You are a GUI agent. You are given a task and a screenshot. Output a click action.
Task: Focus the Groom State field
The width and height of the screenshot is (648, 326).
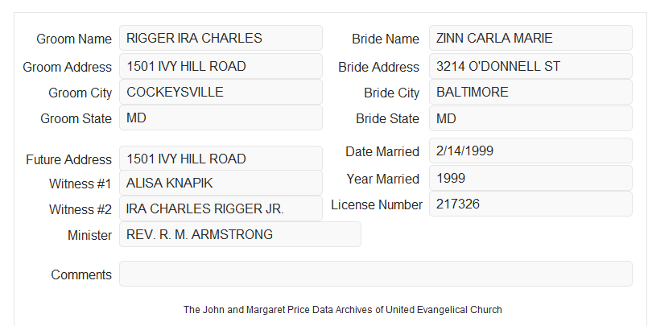point(221,118)
